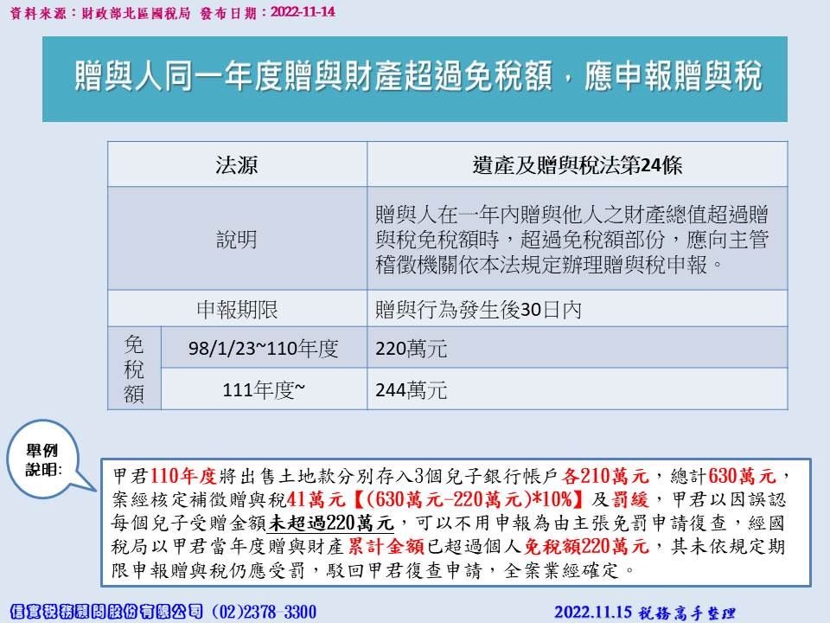Select the 111年度~ period cell
830x623 pixels.
coord(263,389)
